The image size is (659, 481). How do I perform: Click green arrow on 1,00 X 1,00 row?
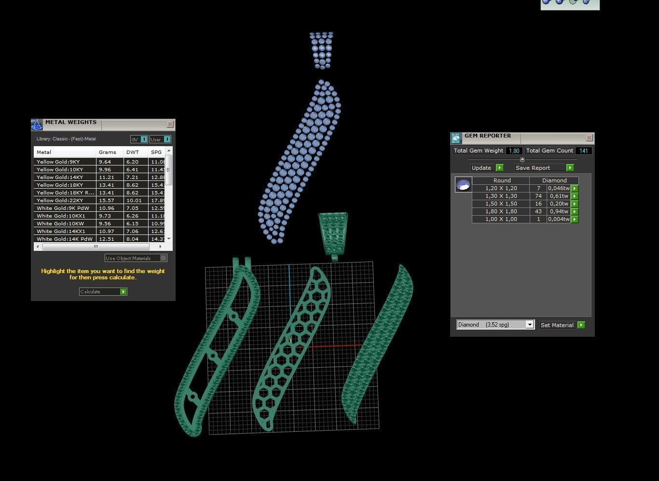pyautogui.click(x=575, y=219)
